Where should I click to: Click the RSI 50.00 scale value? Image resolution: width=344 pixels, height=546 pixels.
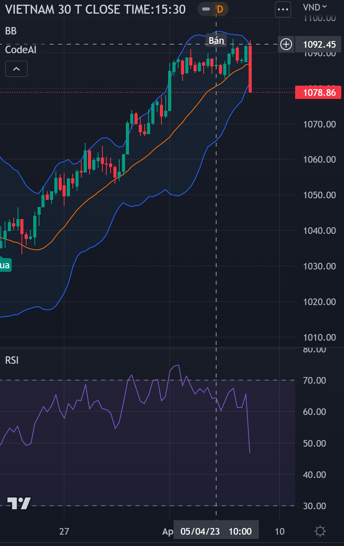[x=314, y=444]
